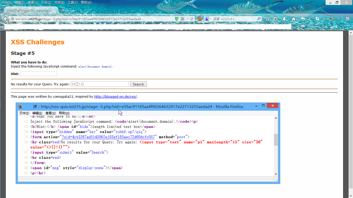
Task: Click the value "tubhf.op7/qiq" in source line 14
Action: (129, 132)
